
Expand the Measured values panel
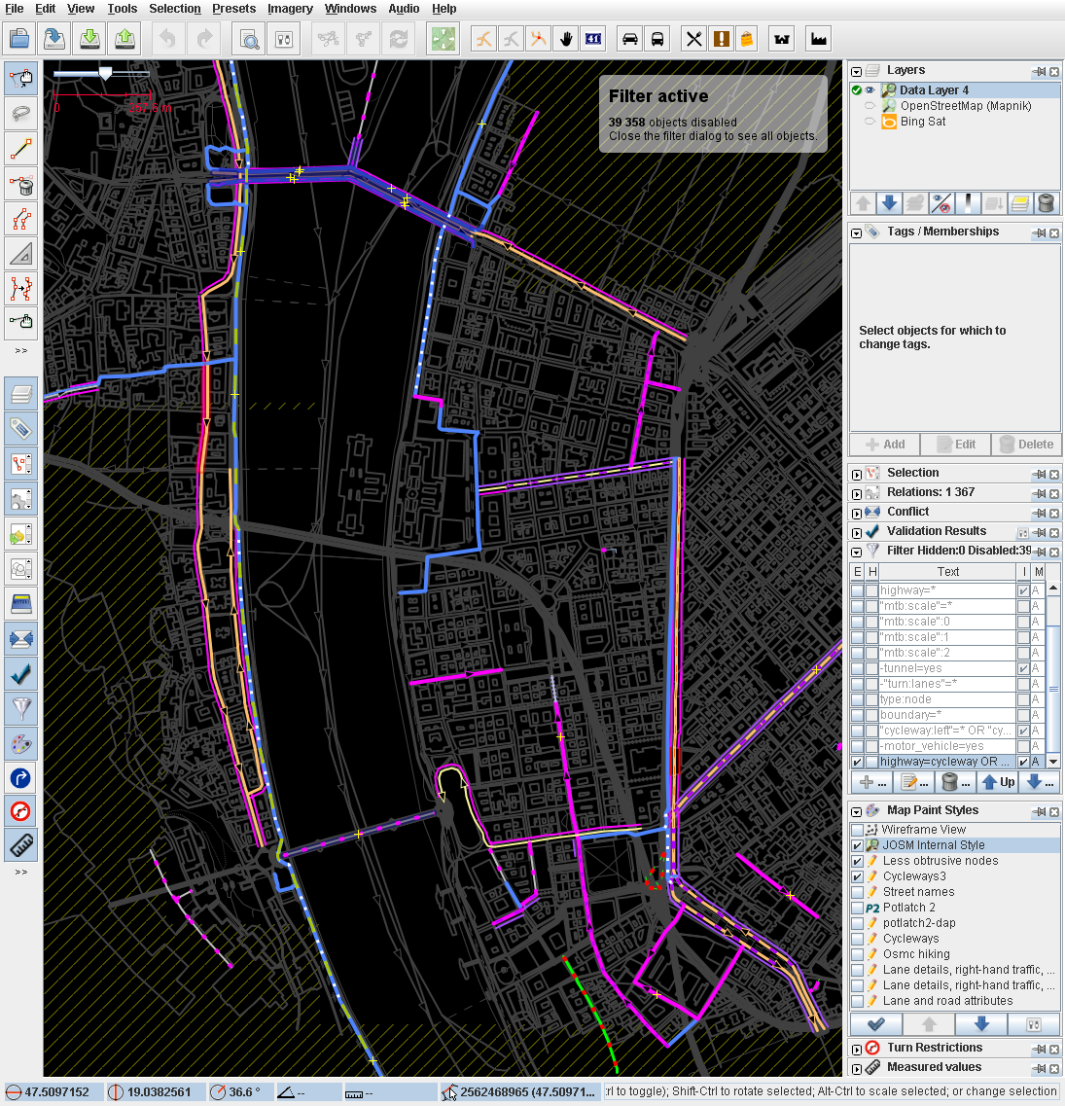[x=856, y=1069]
